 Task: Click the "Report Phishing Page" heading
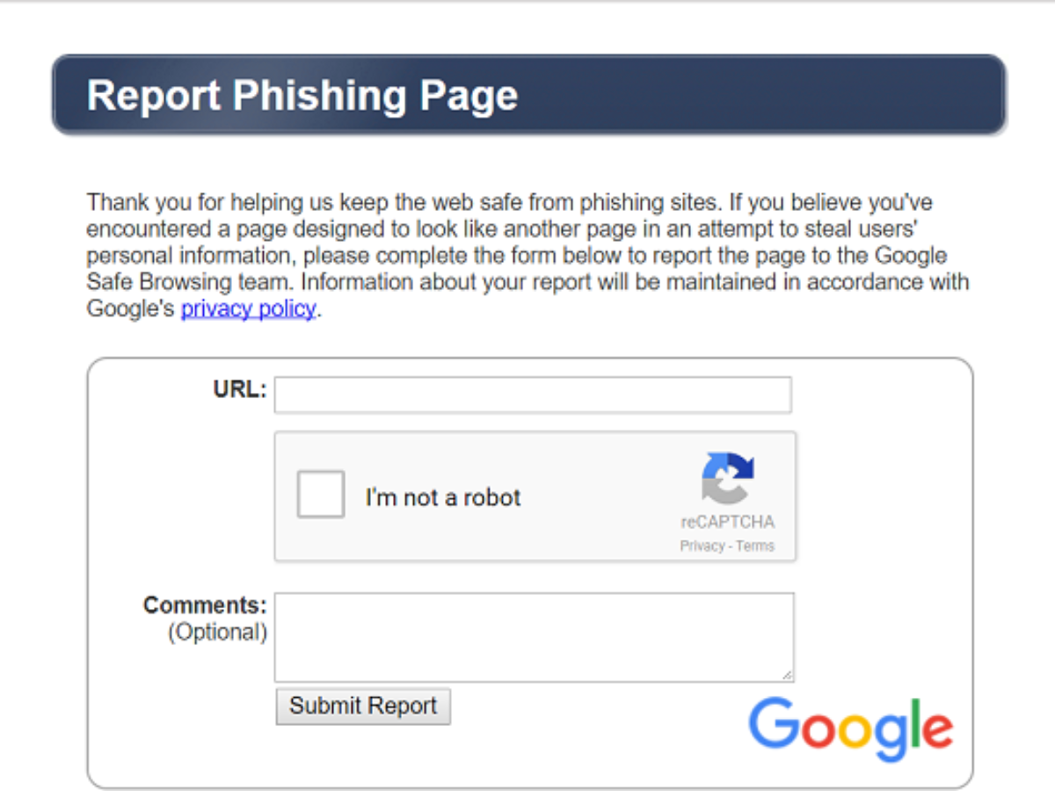[x=302, y=95]
